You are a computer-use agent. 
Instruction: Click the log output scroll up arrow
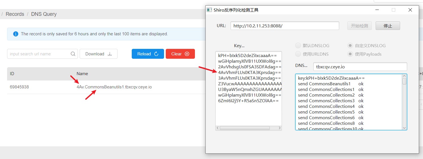coord(404,76)
